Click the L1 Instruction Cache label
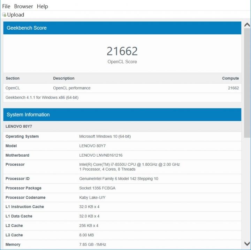This screenshot has height=250, width=251. click(25, 207)
